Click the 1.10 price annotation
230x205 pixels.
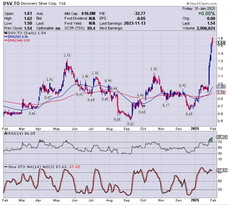coord(95,73)
